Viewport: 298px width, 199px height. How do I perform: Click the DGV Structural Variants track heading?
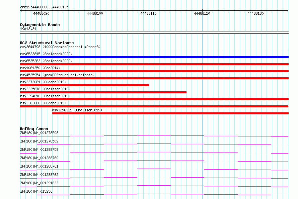coord(47,43)
